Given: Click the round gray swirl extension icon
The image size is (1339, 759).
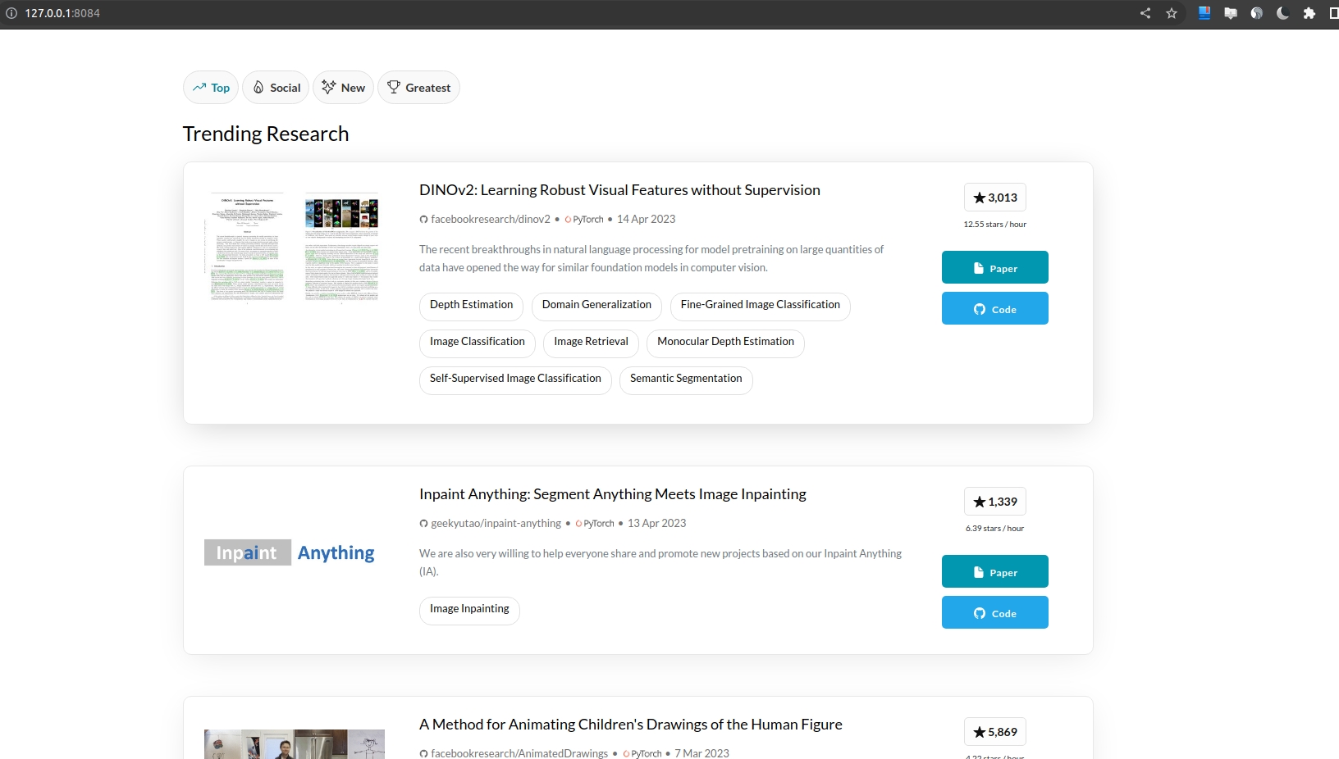Looking at the screenshot, I should pyautogui.click(x=1257, y=13).
